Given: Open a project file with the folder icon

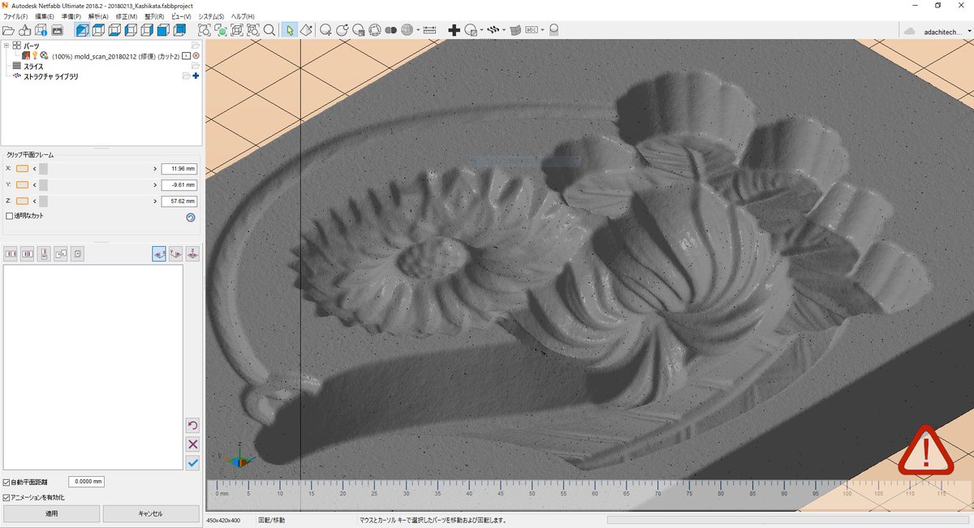Looking at the screenshot, I should point(8,30).
